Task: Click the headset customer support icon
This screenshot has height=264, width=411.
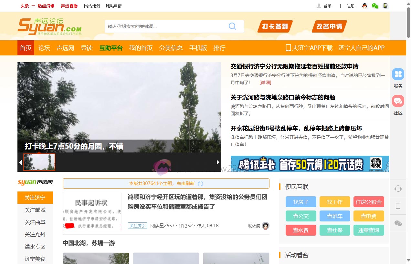Action: (x=398, y=189)
